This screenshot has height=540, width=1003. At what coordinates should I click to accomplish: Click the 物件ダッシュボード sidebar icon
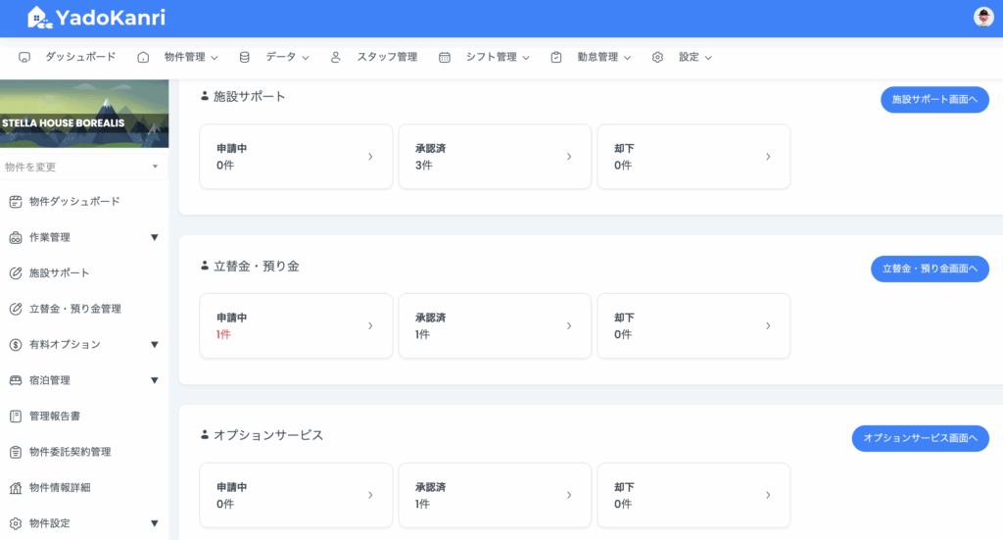[x=15, y=202]
